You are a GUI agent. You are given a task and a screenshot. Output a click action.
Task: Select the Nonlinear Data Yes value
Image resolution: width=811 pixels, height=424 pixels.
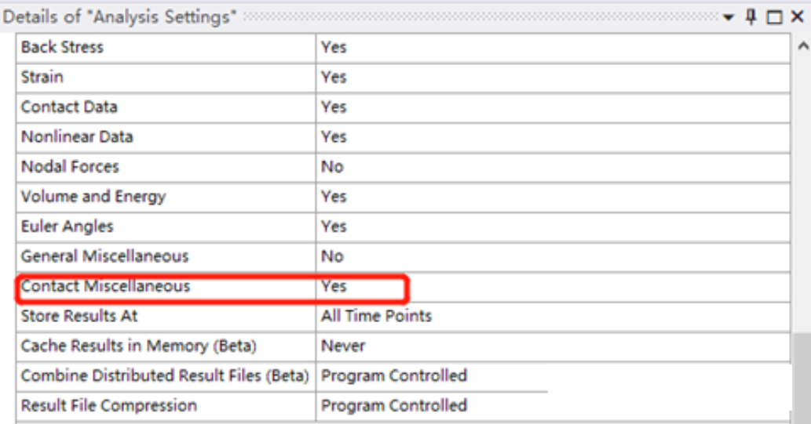click(553, 137)
